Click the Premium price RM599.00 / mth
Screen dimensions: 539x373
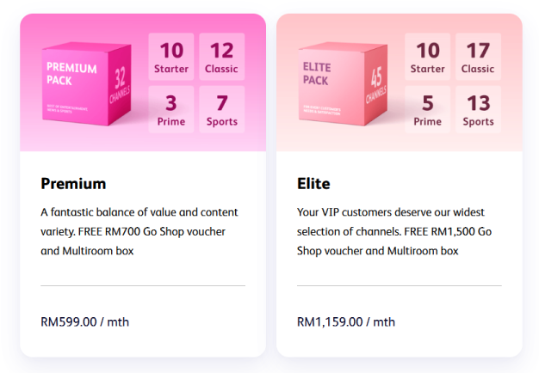(84, 321)
